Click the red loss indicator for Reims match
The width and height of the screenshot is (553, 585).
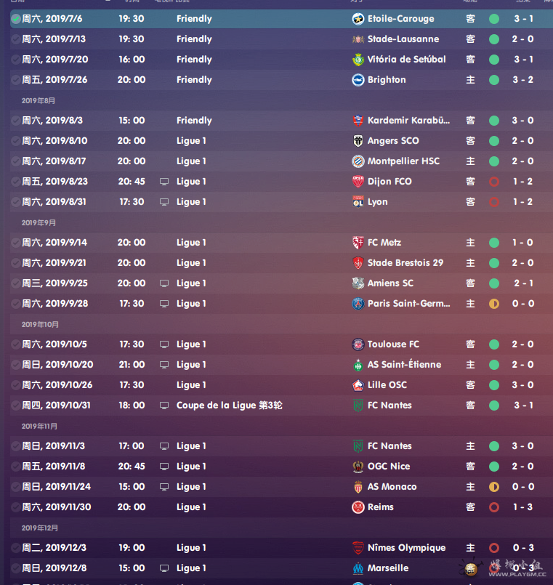pyautogui.click(x=494, y=507)
